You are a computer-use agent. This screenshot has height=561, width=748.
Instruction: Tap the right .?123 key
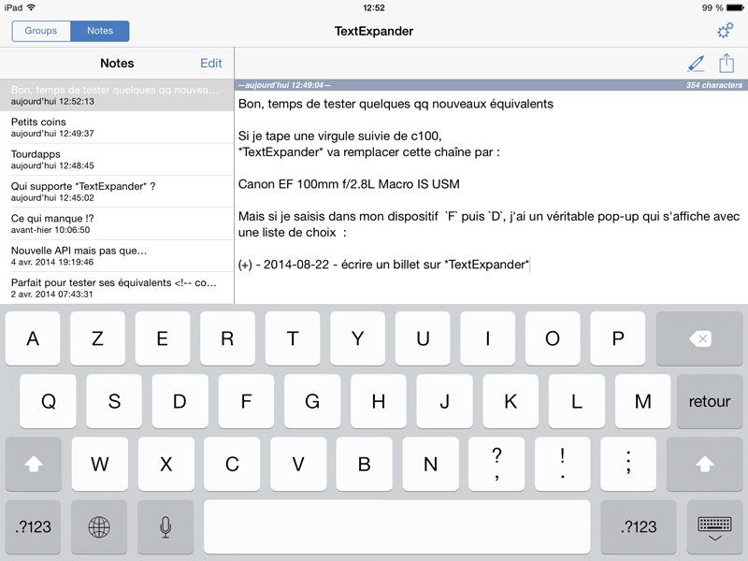639,526
